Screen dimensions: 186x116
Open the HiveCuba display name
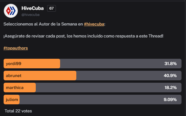pos(33,8)
